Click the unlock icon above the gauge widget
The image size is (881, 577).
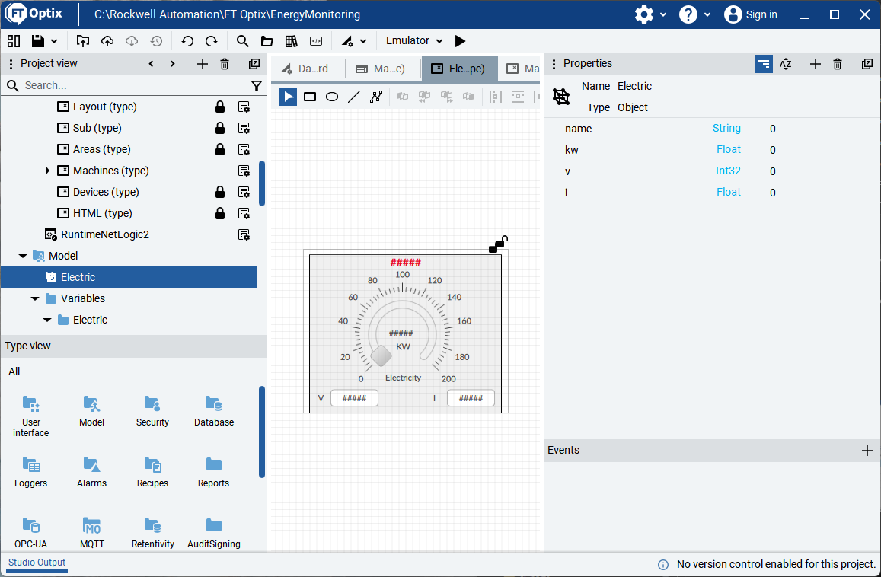pyautogui.click(x=498, y=244)
